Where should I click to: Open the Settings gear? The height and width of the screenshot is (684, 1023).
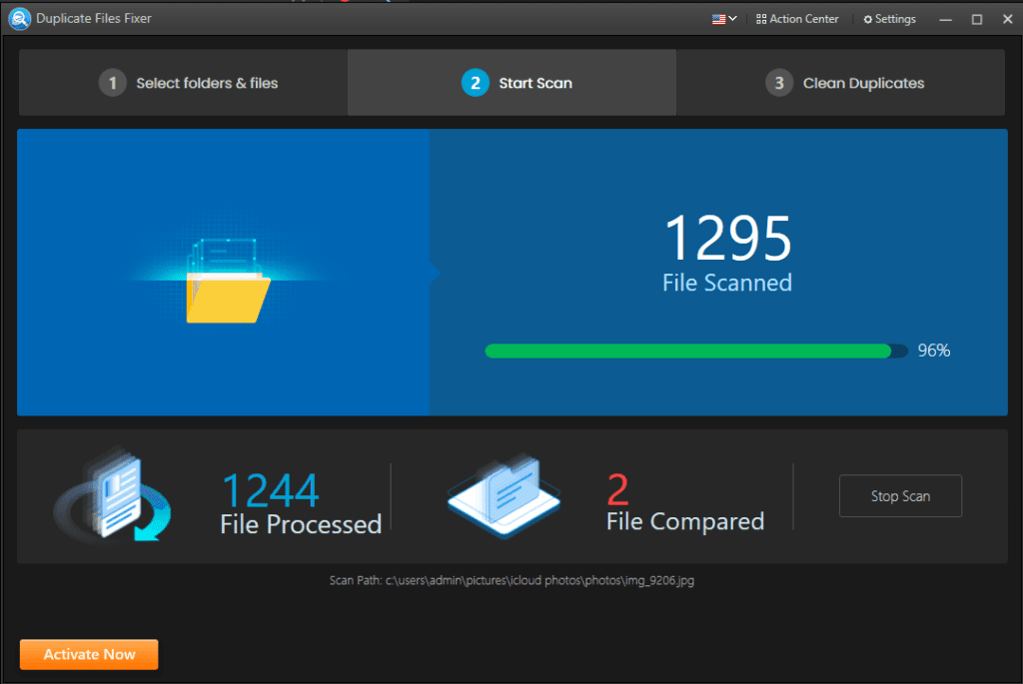(888, 18)
